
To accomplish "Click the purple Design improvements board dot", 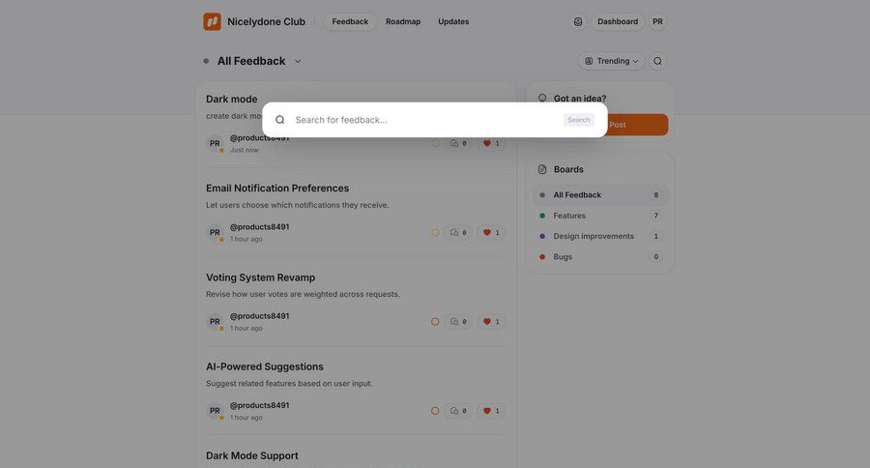I will click(x=542, y=236).
